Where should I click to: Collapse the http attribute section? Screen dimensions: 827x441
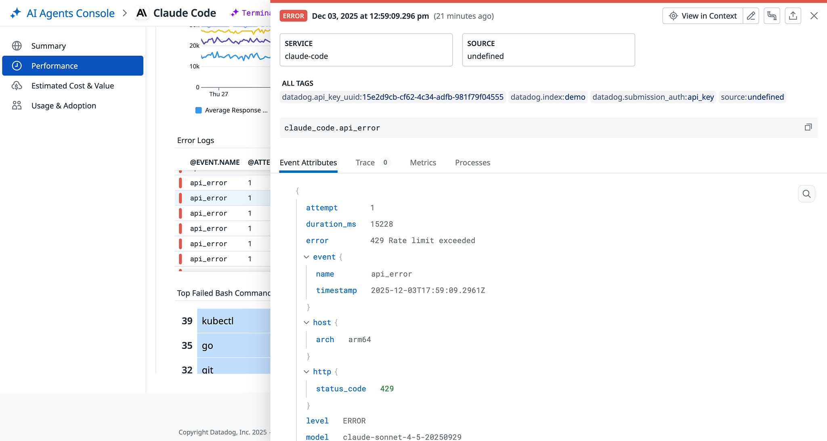306,372
